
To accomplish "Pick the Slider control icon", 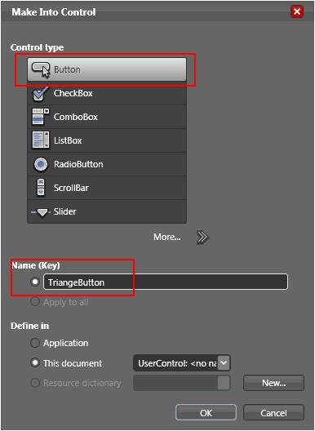I will pos(41,212).
